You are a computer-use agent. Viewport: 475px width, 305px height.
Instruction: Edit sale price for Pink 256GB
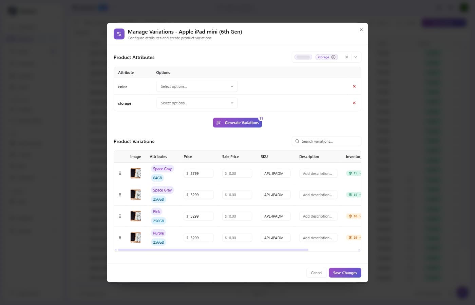click(x=237, y=216)
